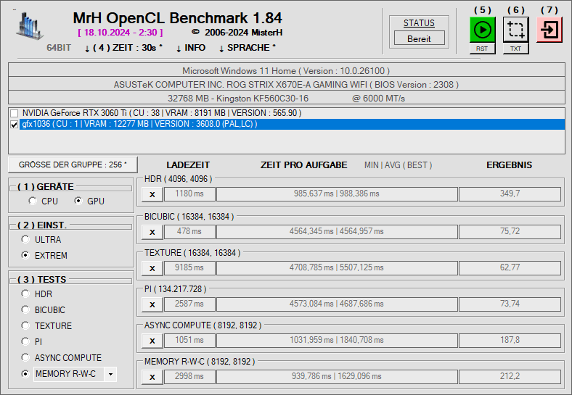The width and height of the screenshot is (572, 395).
Task: Click GRÖSSE DER GRUPPE : 256 button
Action: (x=73, y=165)
